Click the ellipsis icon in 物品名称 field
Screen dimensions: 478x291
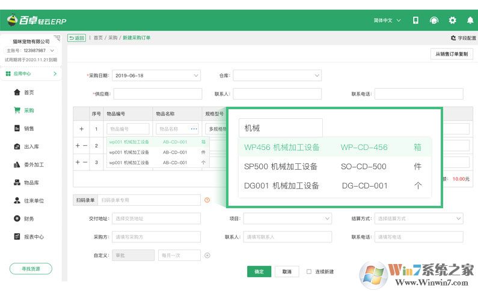click(194, 129)
